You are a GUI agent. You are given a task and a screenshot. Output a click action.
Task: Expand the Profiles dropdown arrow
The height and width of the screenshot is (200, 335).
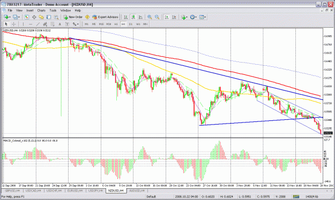click(x=19, y=17)
